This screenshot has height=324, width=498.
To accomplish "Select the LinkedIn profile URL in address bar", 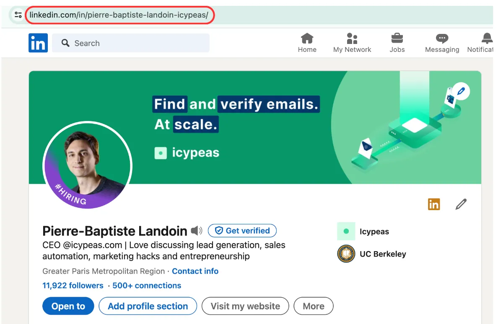I will pos(119,15).
